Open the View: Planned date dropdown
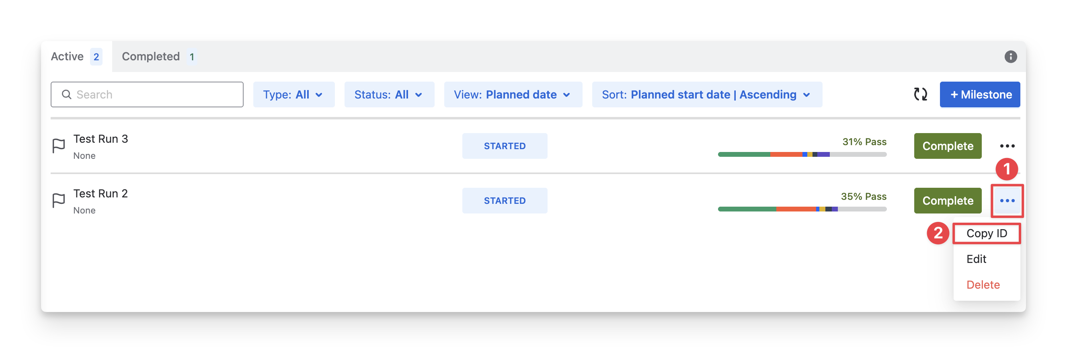Screen dimensions: 1067x353 click(x=513, y=94)
